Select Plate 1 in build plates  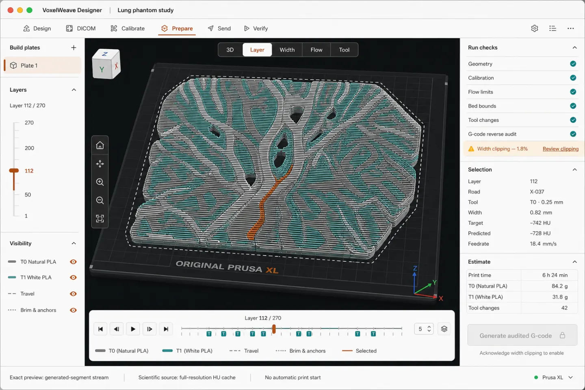coord(42,65)
